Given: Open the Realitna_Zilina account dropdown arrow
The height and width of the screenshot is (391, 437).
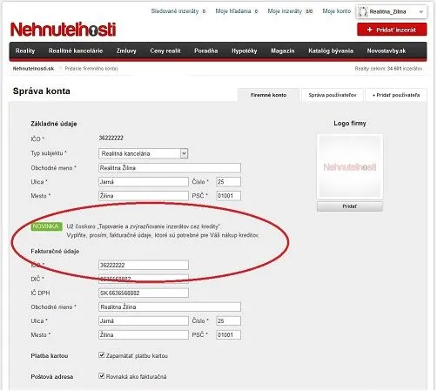Looking at the screenshot, I should pyautogui.click(x=421, y=12).
